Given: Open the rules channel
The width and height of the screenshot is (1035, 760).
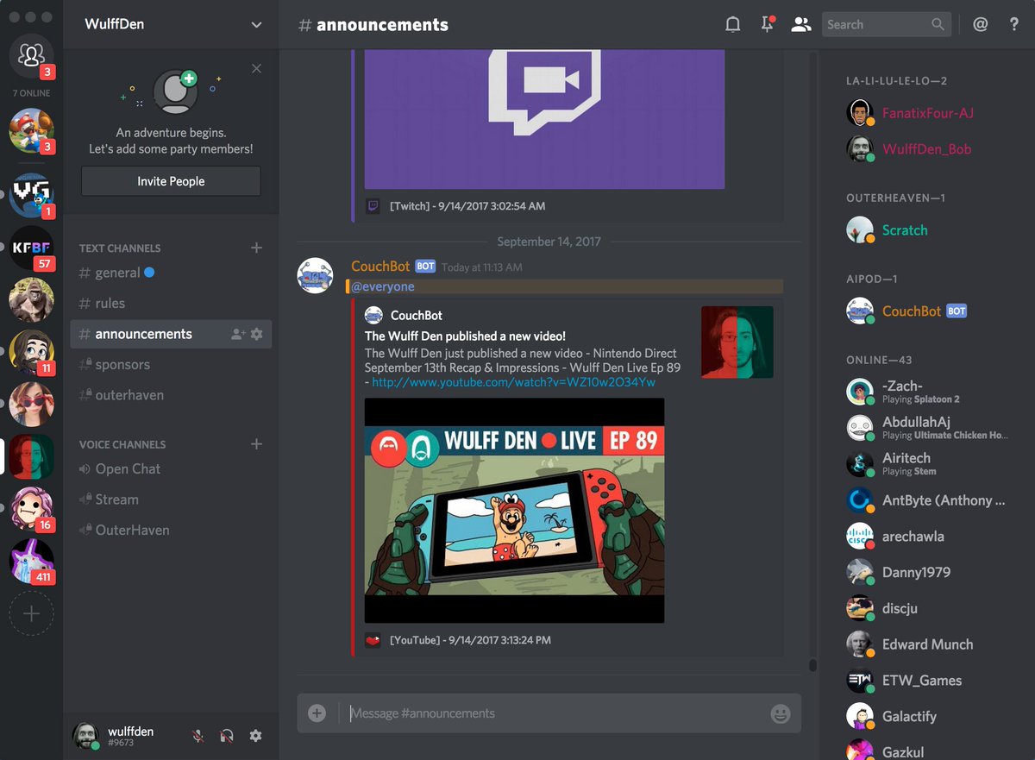Looking at the screenshot, I should tap(171, 303).
